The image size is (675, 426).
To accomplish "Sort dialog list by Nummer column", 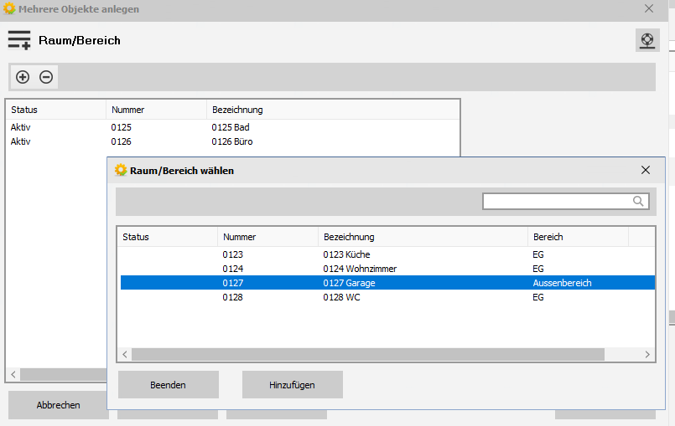I will (x=267, y=237).
